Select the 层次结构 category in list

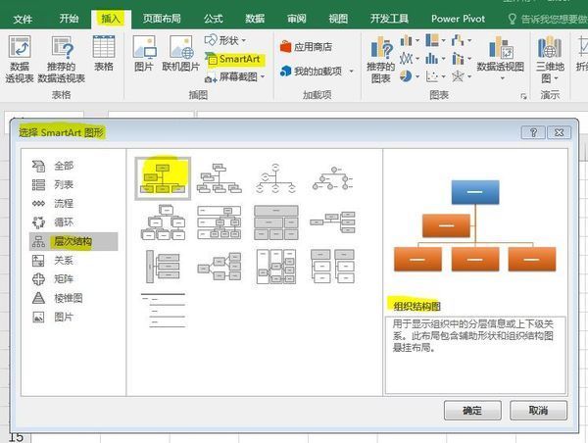[73, 241]
